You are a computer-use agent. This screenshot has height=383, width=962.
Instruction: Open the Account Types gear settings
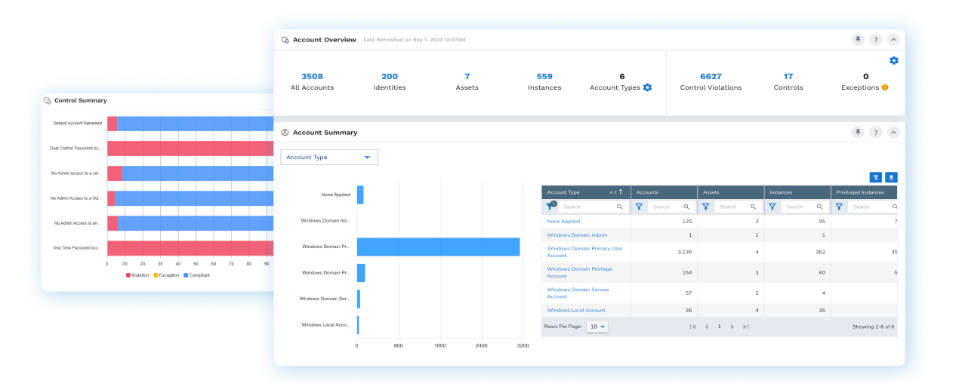647,87
